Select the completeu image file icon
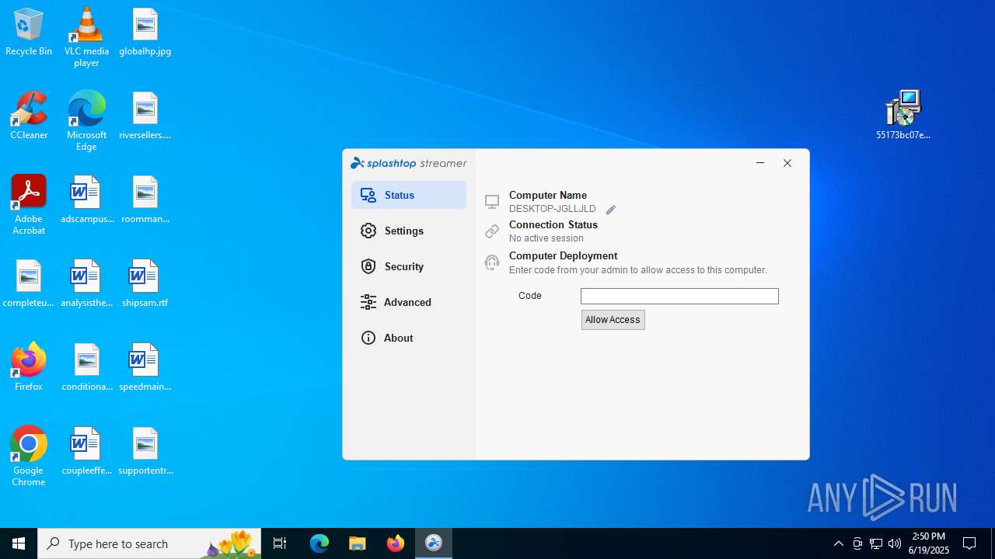 29,283
